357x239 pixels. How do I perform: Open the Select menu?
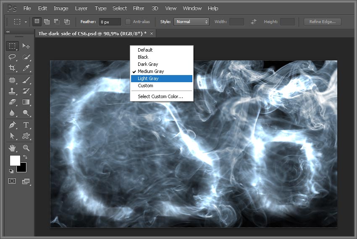pyautogui.click(x=120, y=8)
